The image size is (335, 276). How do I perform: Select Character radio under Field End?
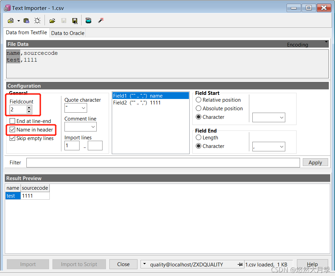(x=199, y=146)
